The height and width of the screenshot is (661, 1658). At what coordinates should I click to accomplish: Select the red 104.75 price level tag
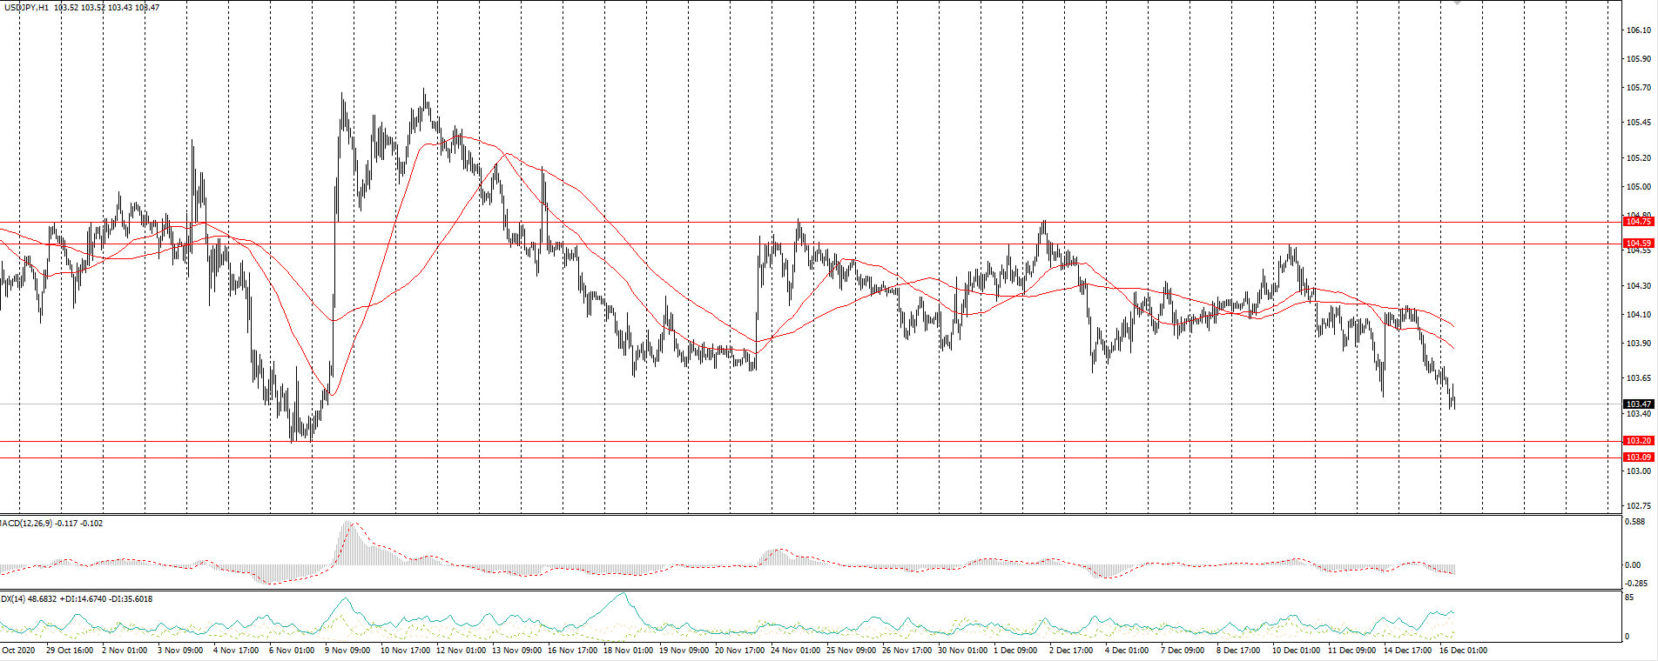point(1638,222)
